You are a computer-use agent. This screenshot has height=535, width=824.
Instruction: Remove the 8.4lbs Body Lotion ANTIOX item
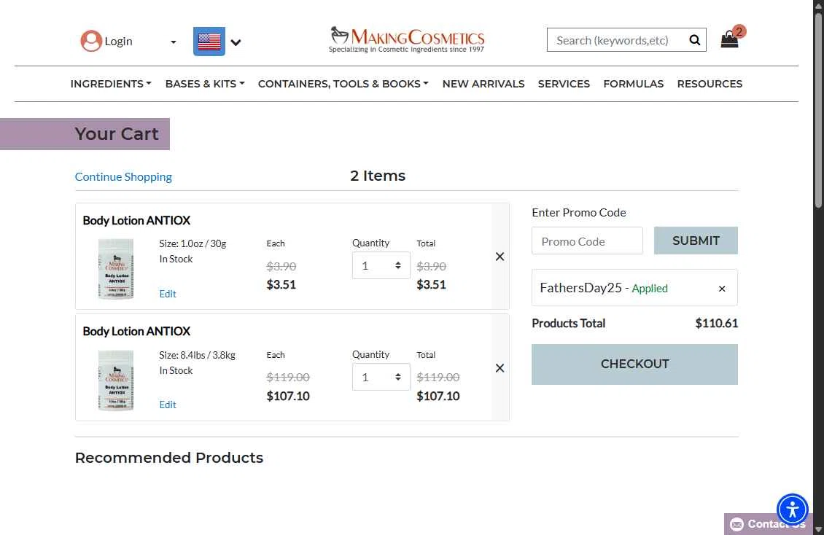click(x=500, y=368)
